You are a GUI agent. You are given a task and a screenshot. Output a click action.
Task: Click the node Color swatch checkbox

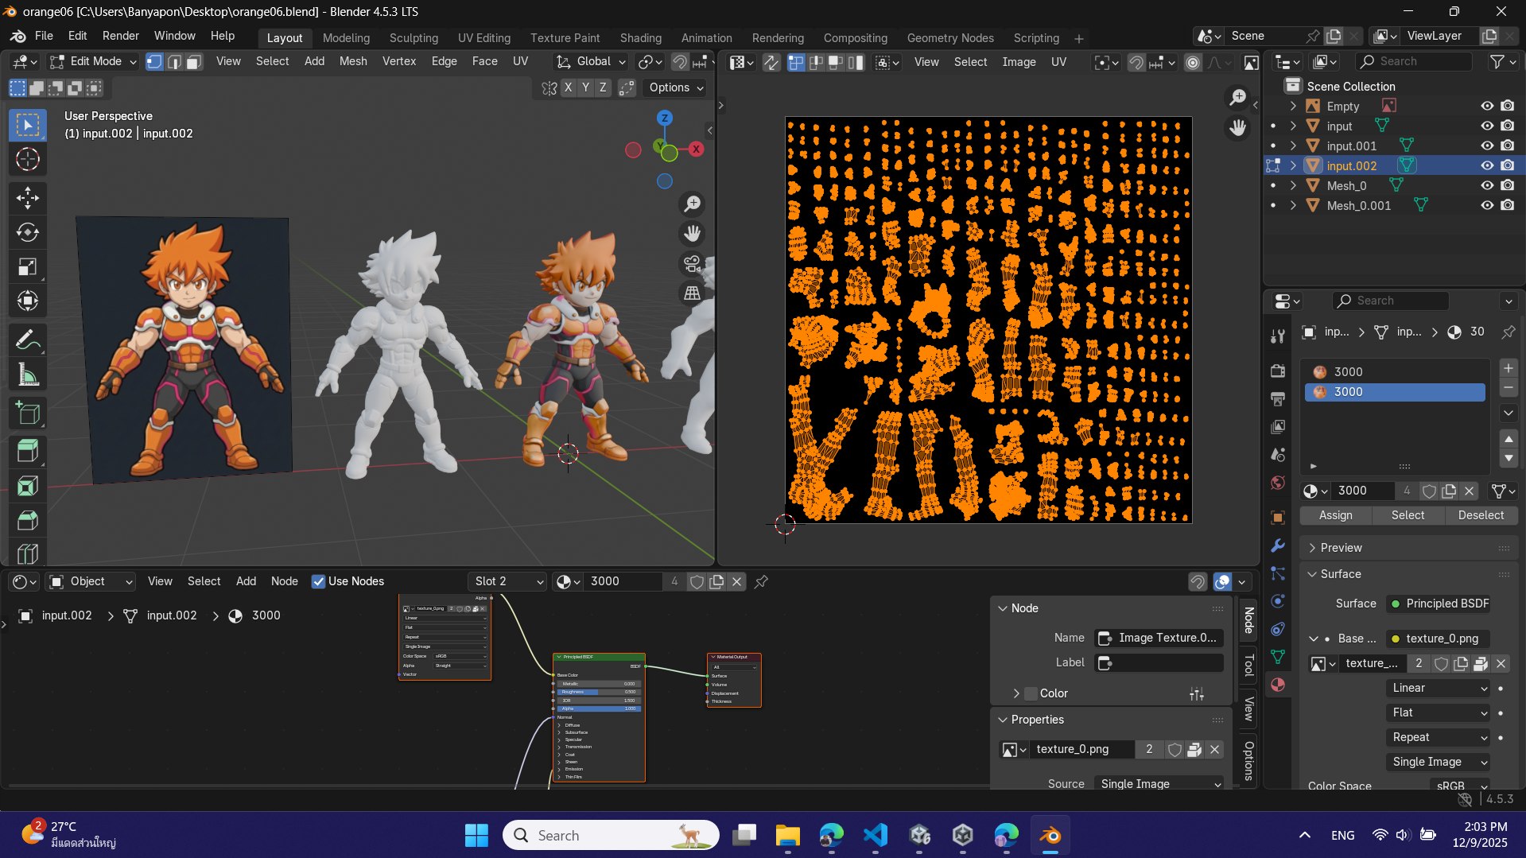coord(1031,693)
